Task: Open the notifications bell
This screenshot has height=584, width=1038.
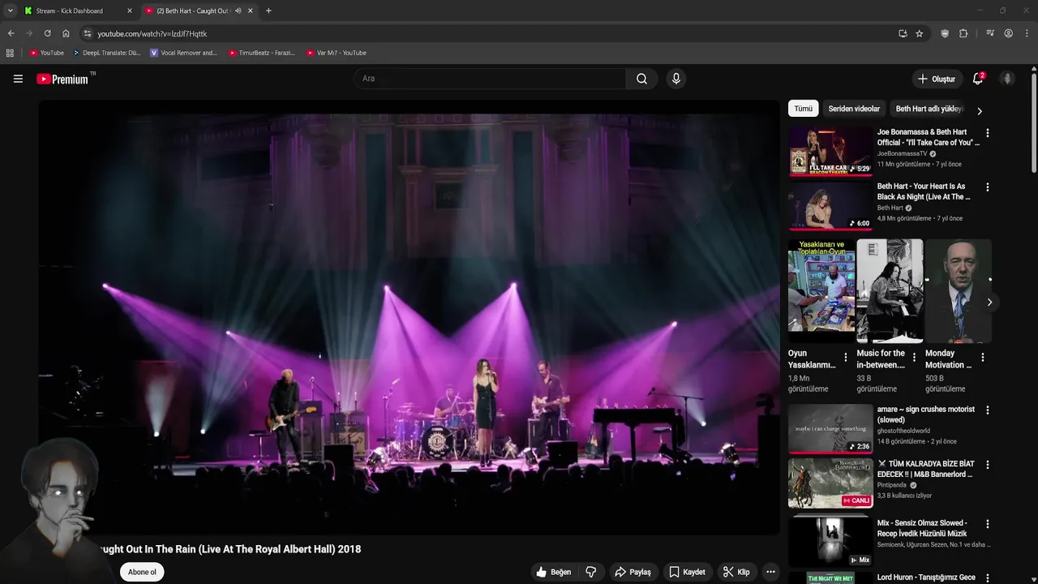Action: (x=978, y=79)
